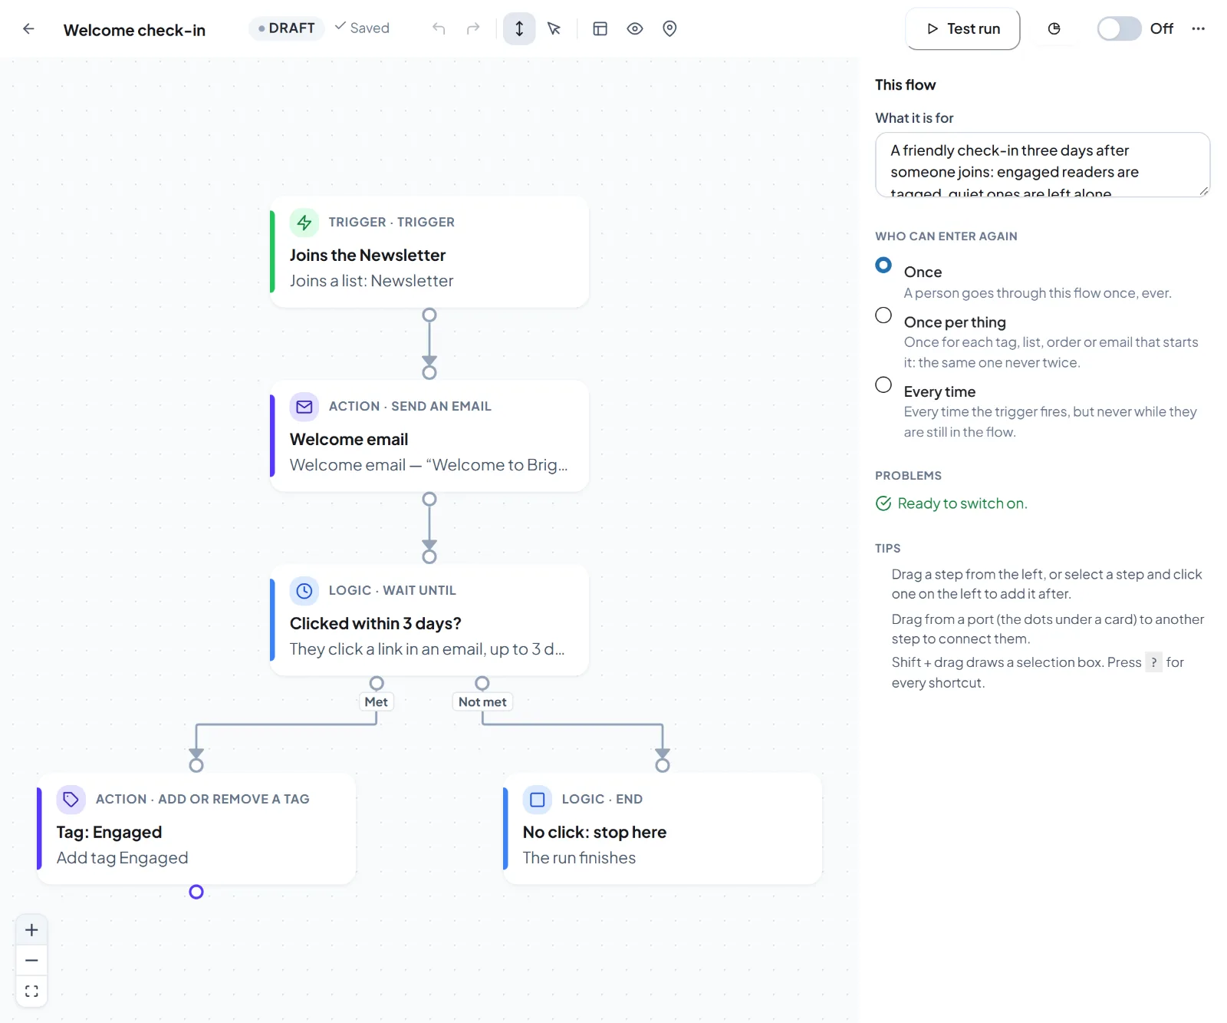Click the Not met branch label
Screen dimensions: 1227x1023
[x=482, y=701]
